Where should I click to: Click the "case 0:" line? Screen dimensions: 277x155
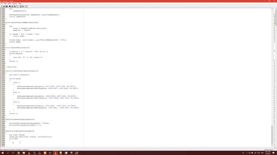(x=16, y=82)
